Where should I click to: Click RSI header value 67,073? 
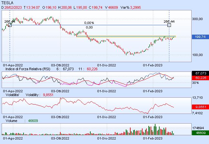[68, 69]
